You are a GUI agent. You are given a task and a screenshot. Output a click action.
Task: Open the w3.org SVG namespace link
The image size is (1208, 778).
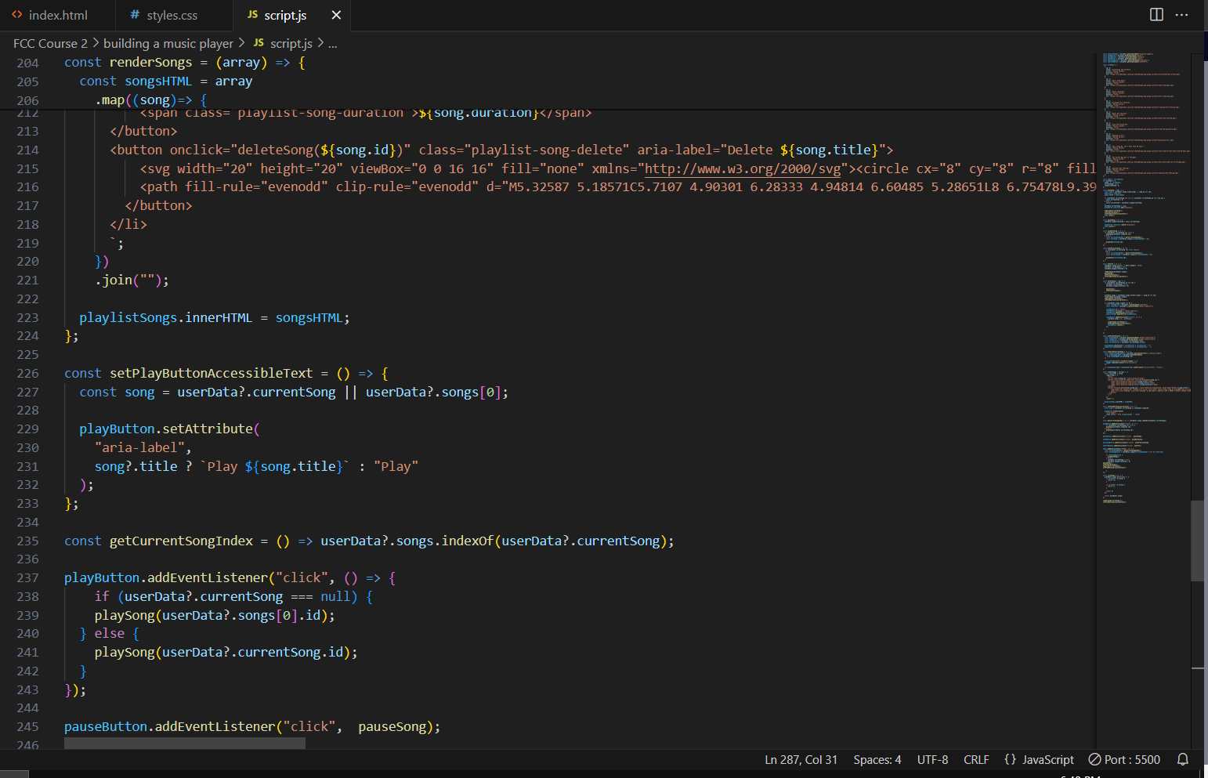point(743,168)
